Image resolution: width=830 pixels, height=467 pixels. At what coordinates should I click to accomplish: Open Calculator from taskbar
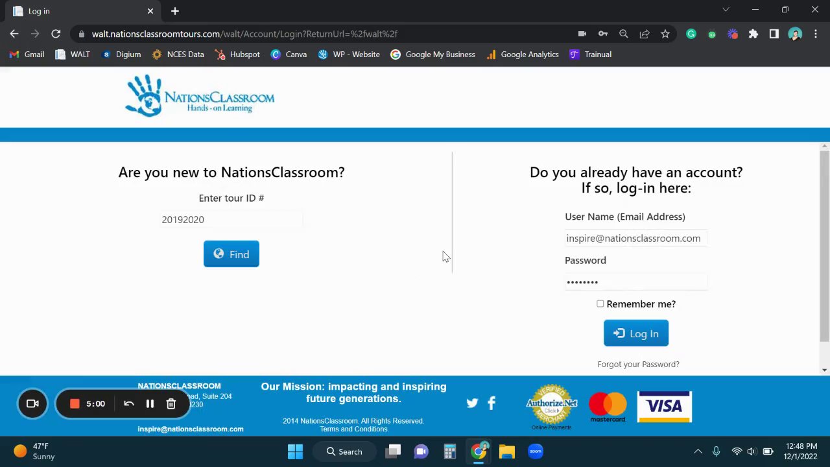click(449, 451)
